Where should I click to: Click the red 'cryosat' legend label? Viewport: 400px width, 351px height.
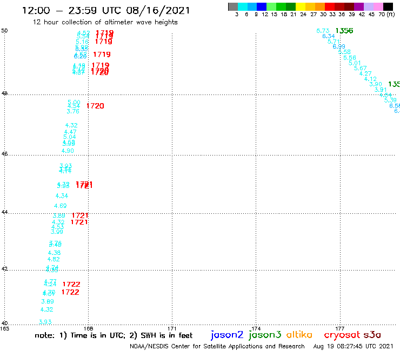tap(342, 335)
